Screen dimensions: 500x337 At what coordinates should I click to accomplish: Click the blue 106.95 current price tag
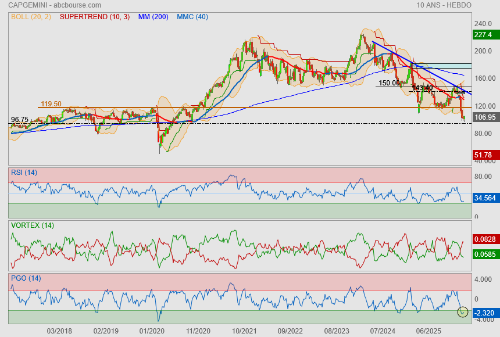coord(485,117)
